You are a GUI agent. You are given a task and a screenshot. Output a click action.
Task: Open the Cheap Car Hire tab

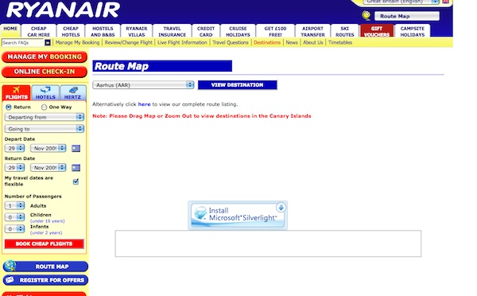pyautogui.click(x=39, y=31)
